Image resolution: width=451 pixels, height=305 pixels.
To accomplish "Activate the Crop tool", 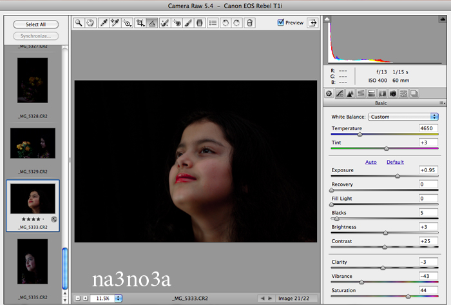I will point(140,23).
